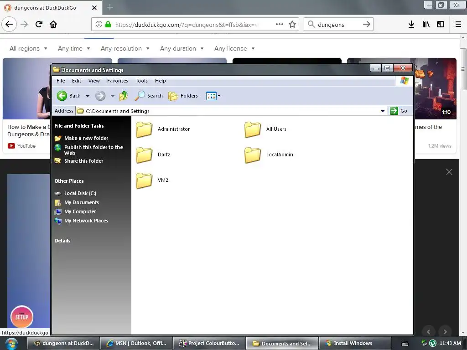Open the Favorites menu

[118, 81]
